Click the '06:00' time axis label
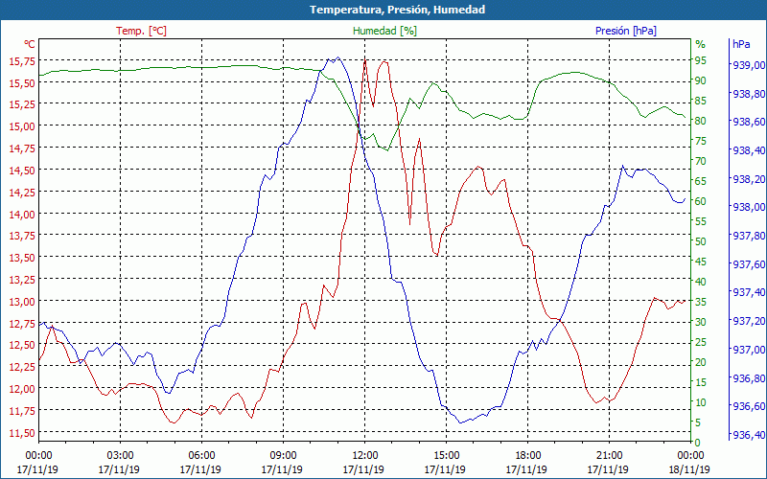Image resolution: width=767 pixels, height=479 pixels. (x=201, y=456)
